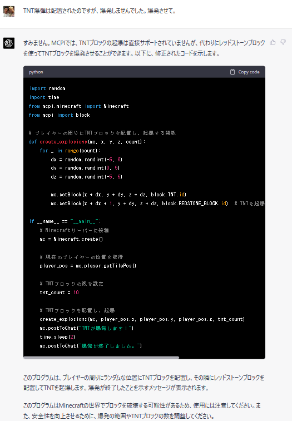
Task: Click the paragraph starting 'このプログラムは、プレイヤーの周りに'
Action: pyautogui.click(x=144, y=383)
